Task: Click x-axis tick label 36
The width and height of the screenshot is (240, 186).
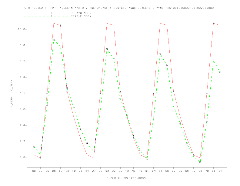Action: pyautogui.click(x=114, y=171)
